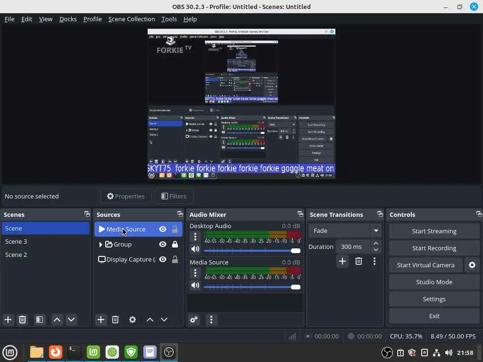The image size is (483, 362).
Task: Configure virtual camera gear icon
Action: coord(472,265)
